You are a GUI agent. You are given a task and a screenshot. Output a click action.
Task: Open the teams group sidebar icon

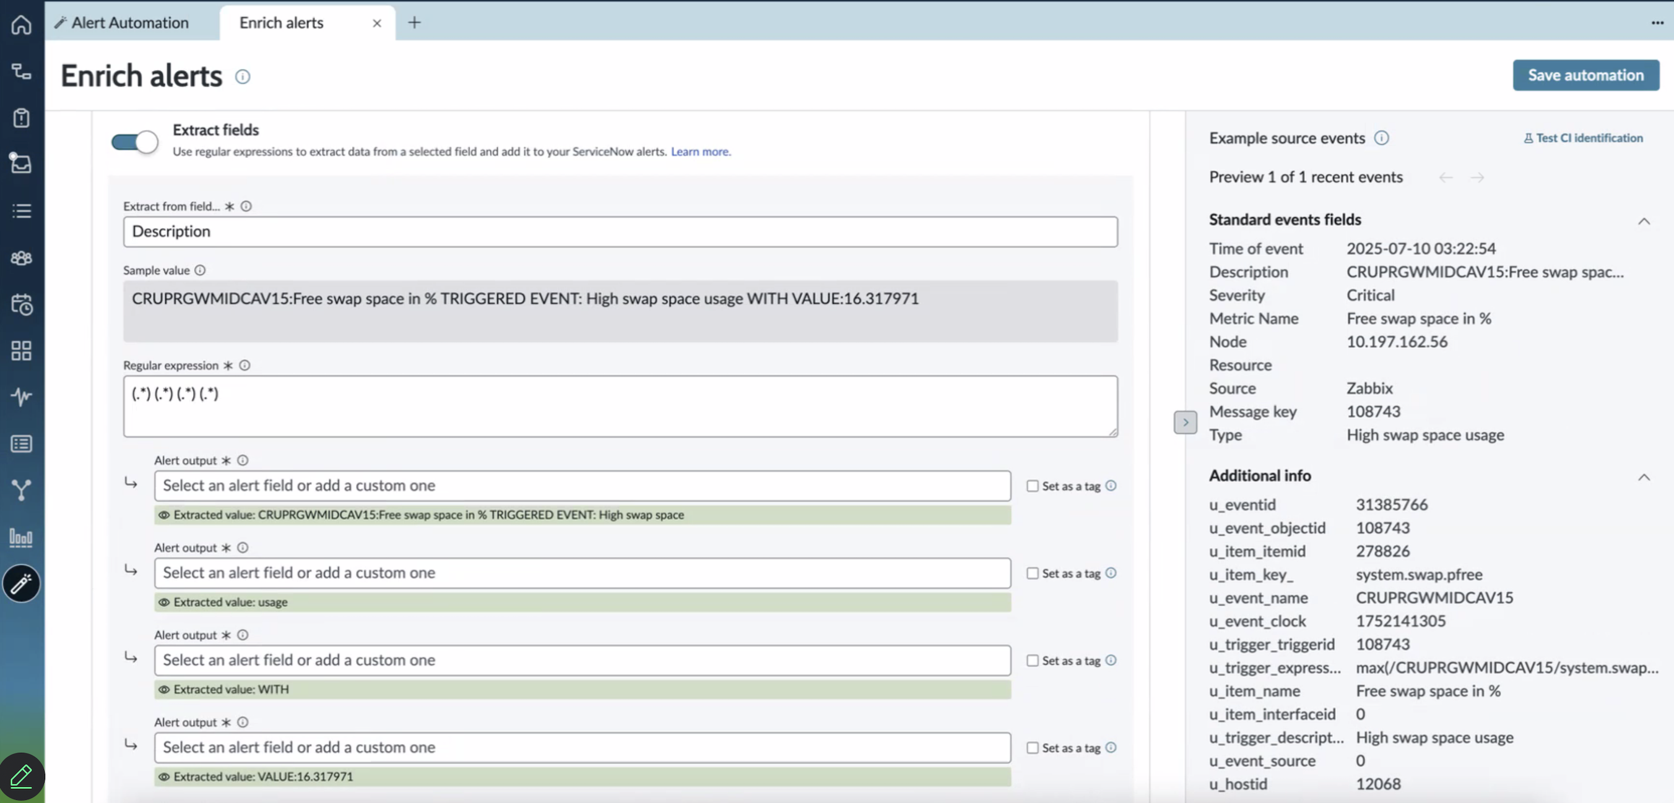tap(22, 258)
